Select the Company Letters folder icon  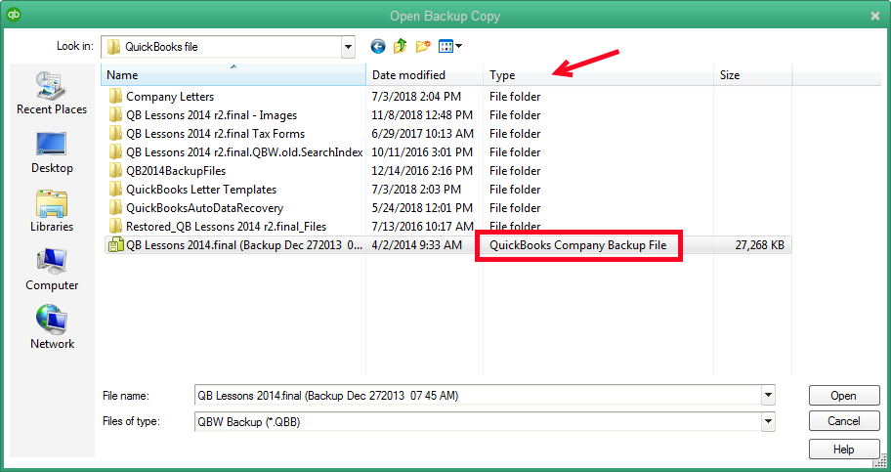[115, 96]
